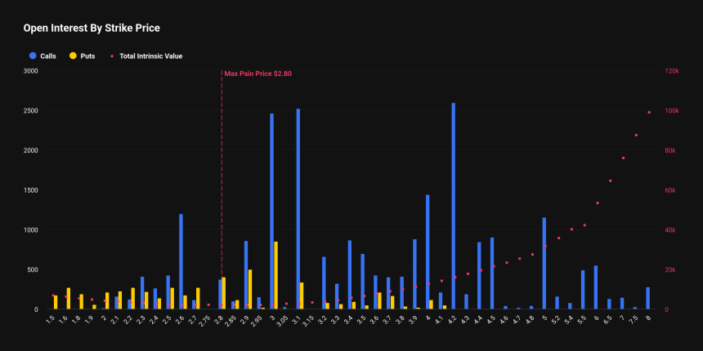Click the tallest blue bar at strike 4.2

click(453, 206)
